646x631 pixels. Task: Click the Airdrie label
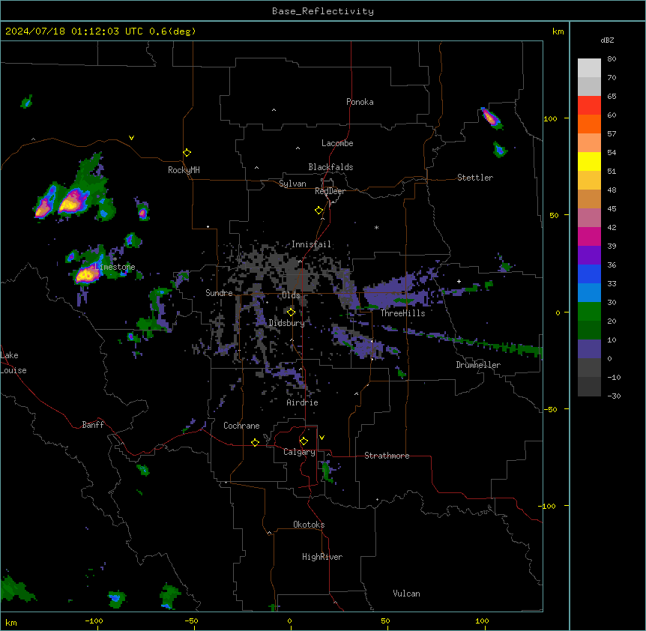point(303,402)
